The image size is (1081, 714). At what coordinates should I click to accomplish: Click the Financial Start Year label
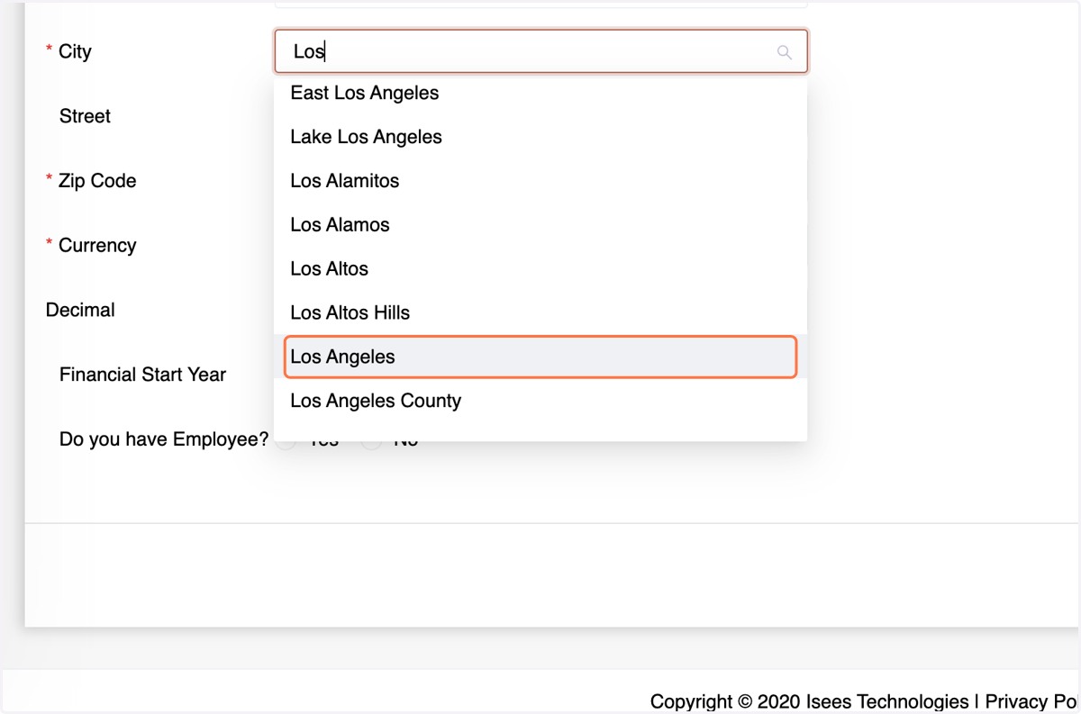(142, 375)
